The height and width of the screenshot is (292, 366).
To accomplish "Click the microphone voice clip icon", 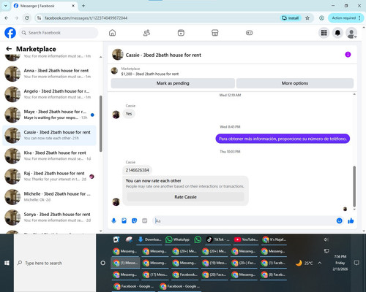I will (x=113, y=220).
